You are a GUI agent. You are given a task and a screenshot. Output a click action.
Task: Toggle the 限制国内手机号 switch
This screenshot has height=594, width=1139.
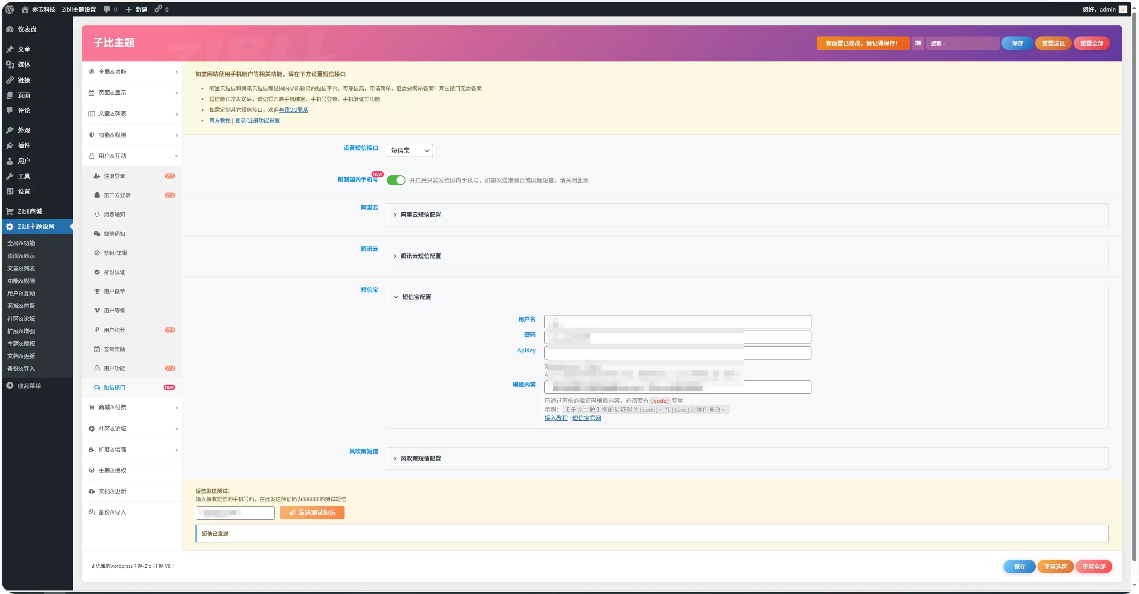396,180
